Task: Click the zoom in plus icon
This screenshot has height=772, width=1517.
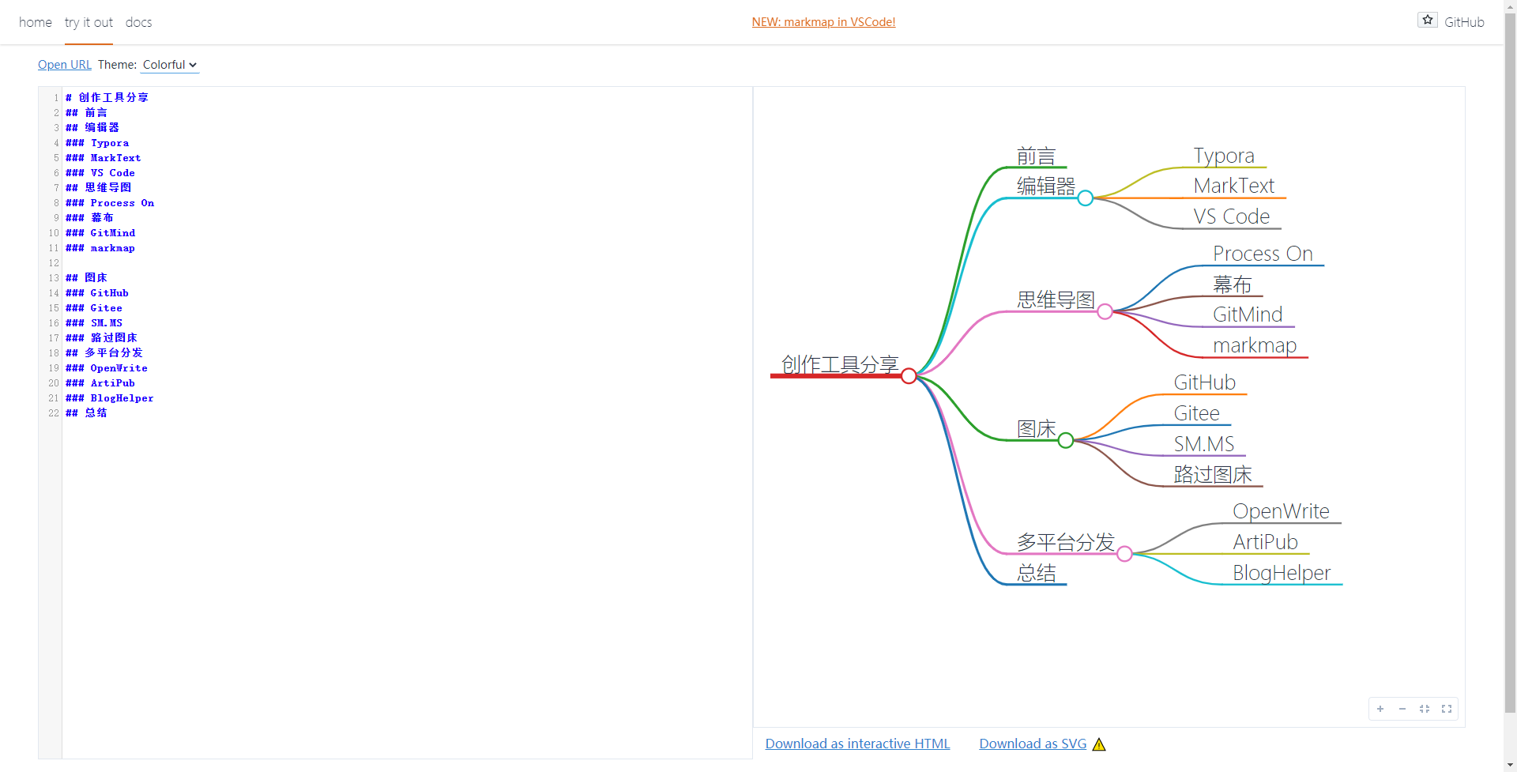Action: (x=1380, y=709)
